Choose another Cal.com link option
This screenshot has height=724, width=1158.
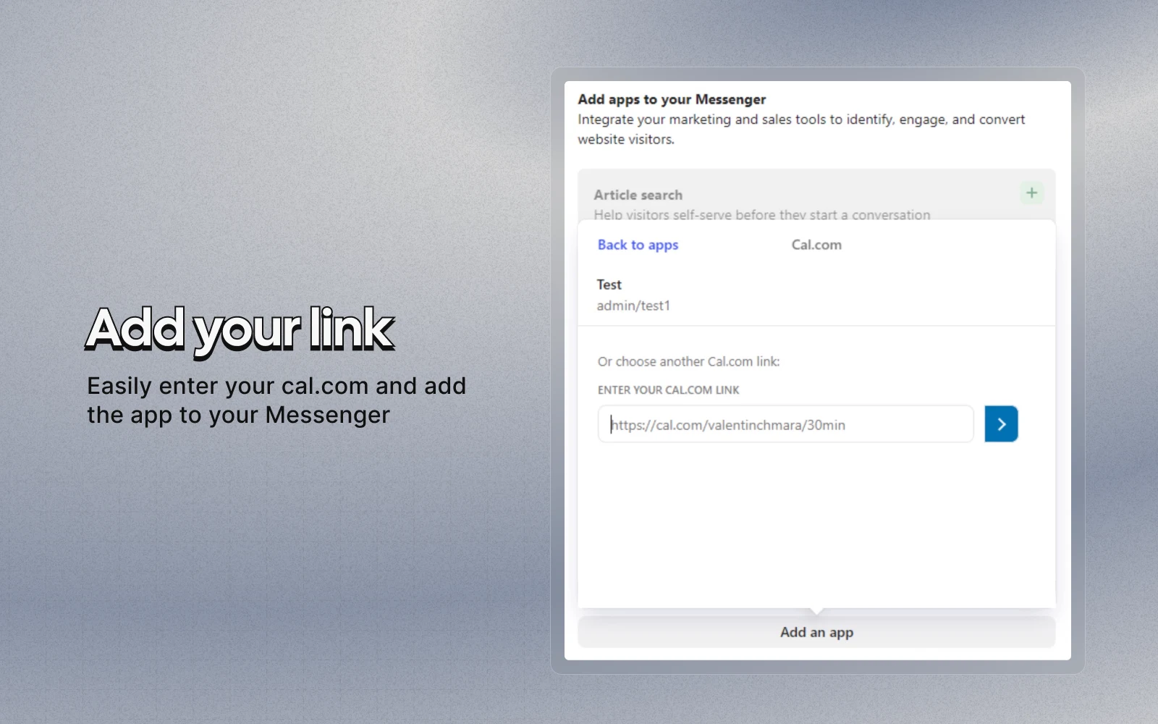click(689, 361)
